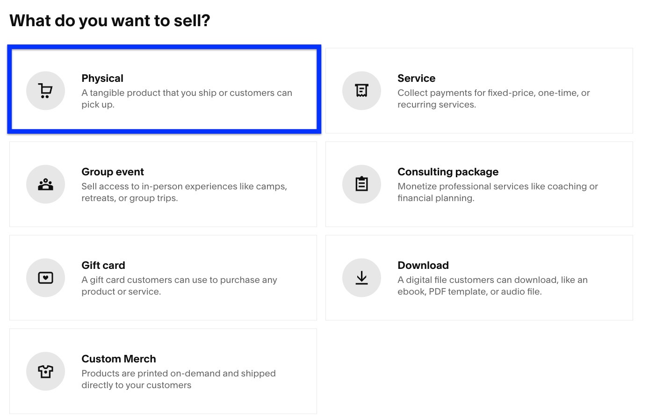
Task: Click the heart card icon for Gift card
Action: click(x=45, y=277)
